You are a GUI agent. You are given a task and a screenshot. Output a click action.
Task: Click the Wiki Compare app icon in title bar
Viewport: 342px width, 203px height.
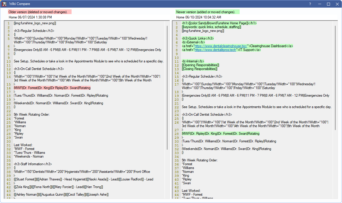click(4, 4)
